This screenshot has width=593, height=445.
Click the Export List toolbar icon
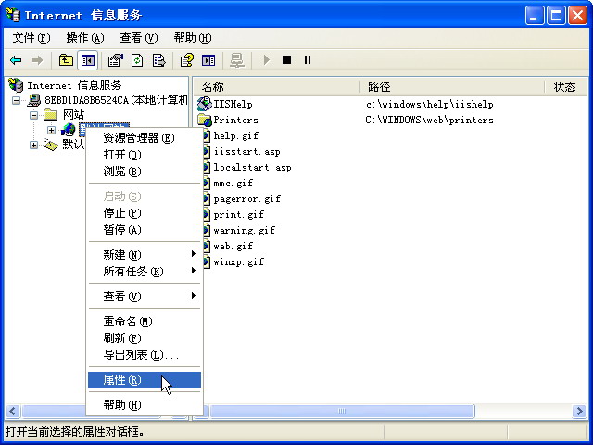coord(158,60)
